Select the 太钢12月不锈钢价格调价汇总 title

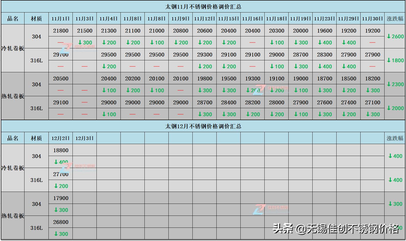tap(203, 126)
